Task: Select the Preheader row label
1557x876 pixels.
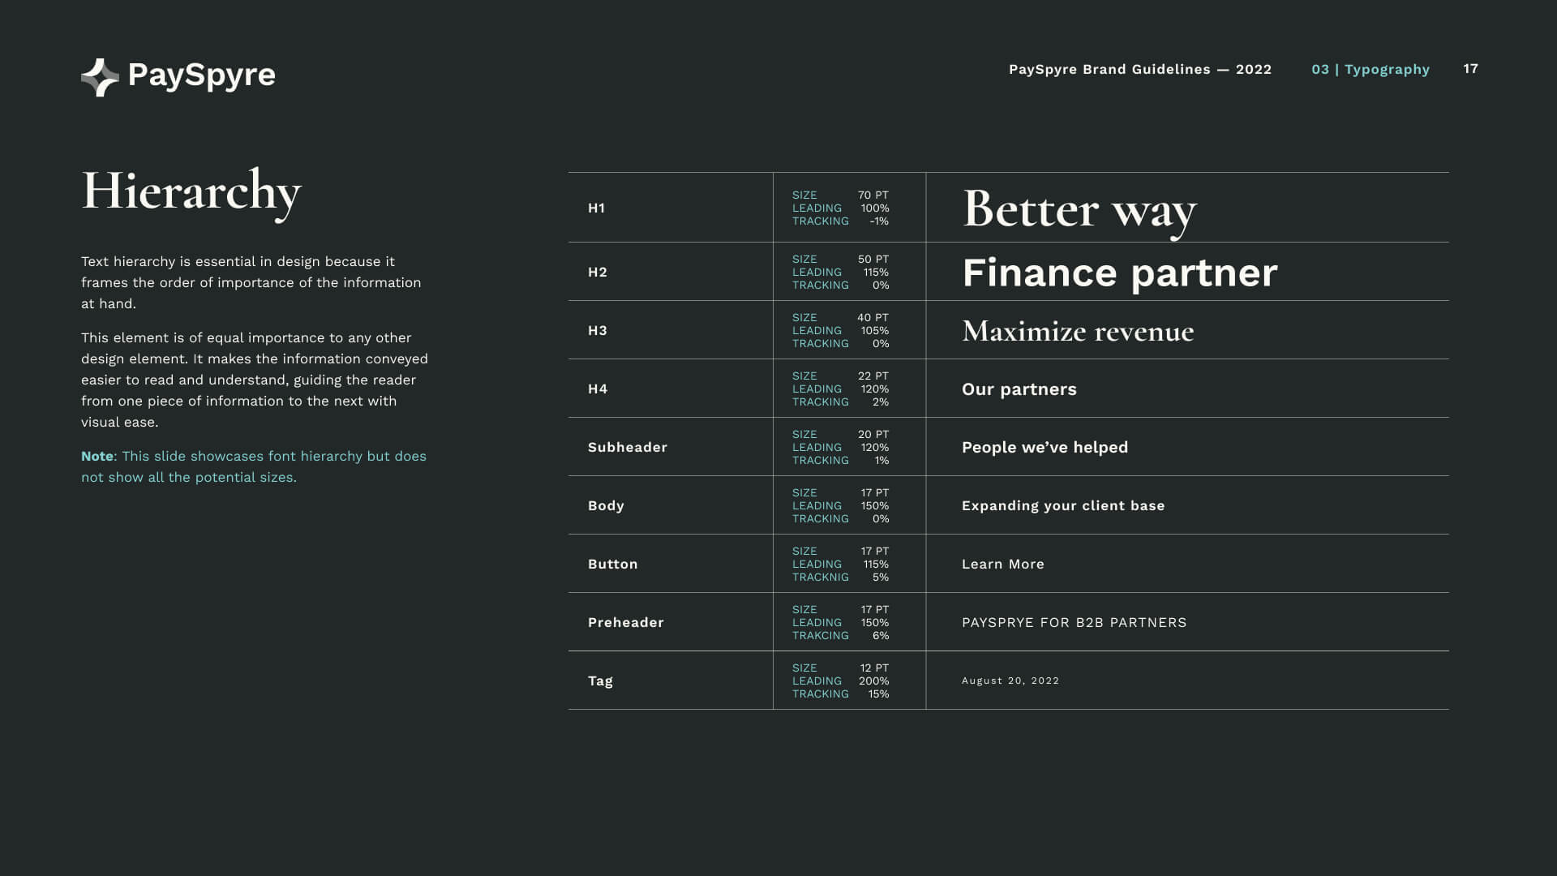Action: [x=626, y=623]
